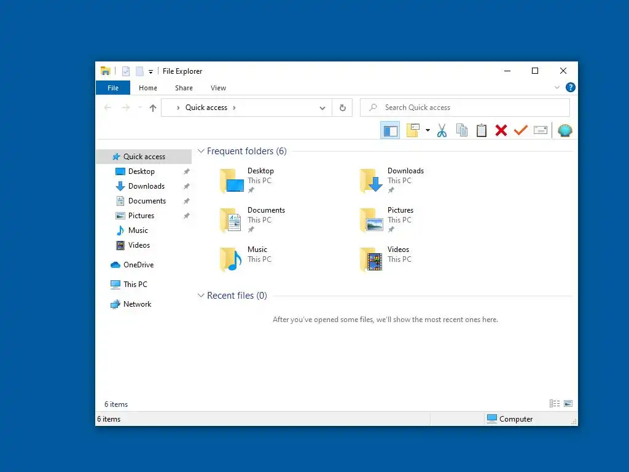Open the Home ribbon tab
The height and width of the screenshot is (472, 629).
(x=147, y=87)
